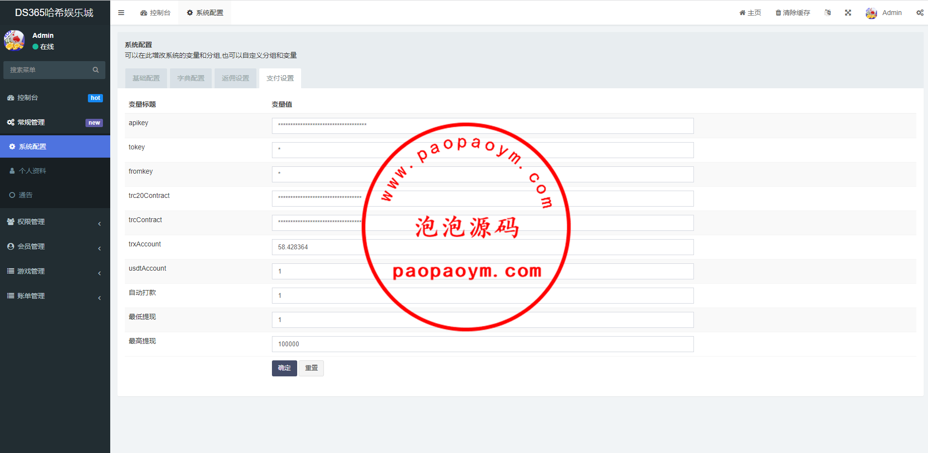Click the tokey value field

[x=483, y=150]
